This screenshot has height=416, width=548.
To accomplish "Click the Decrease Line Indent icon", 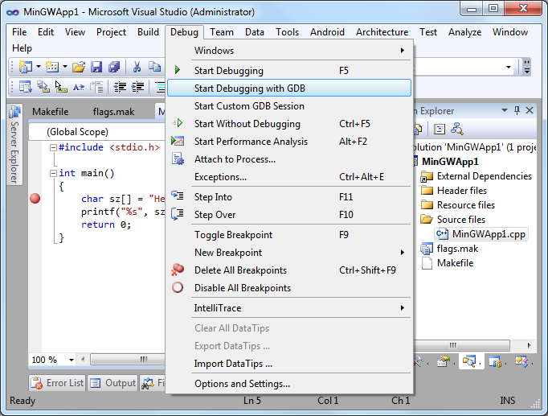I will click(120, 87).
